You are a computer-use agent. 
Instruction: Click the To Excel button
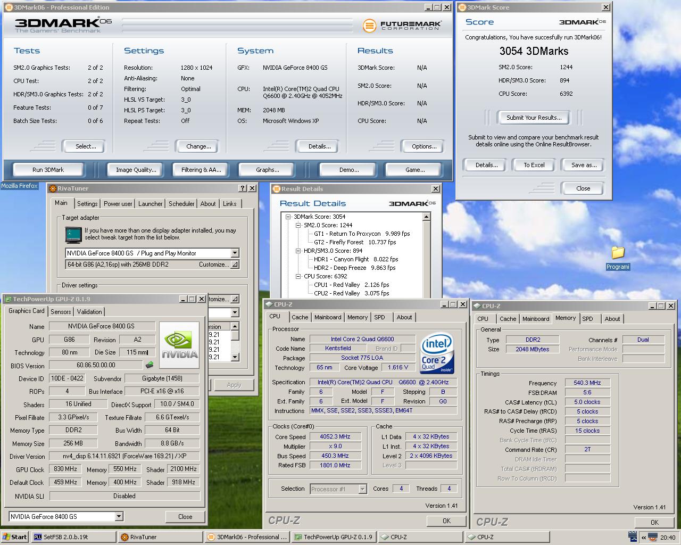534,165
